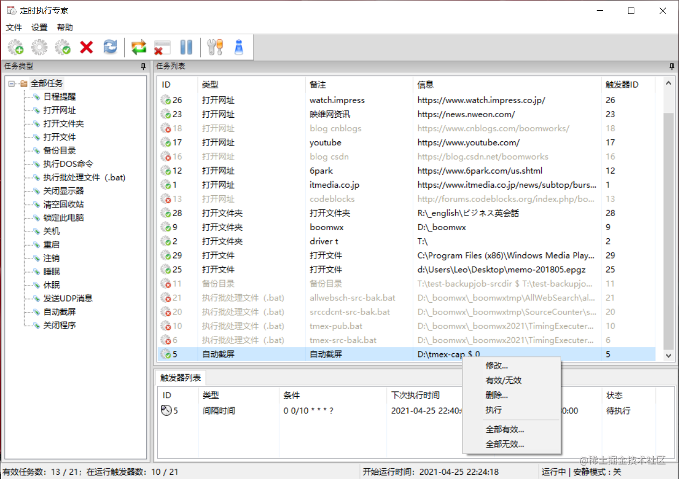Screen dimensions: 679x479
Task: Click the watch.impress note cell
Action: click(337, 100)
